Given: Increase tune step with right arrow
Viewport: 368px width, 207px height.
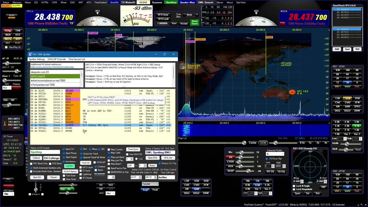Looking at the screenshot, I should pos(197,15).
